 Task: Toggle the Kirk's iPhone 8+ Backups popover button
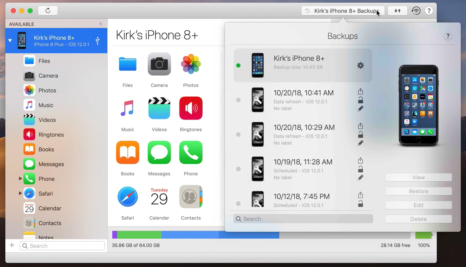coord(343,11)
